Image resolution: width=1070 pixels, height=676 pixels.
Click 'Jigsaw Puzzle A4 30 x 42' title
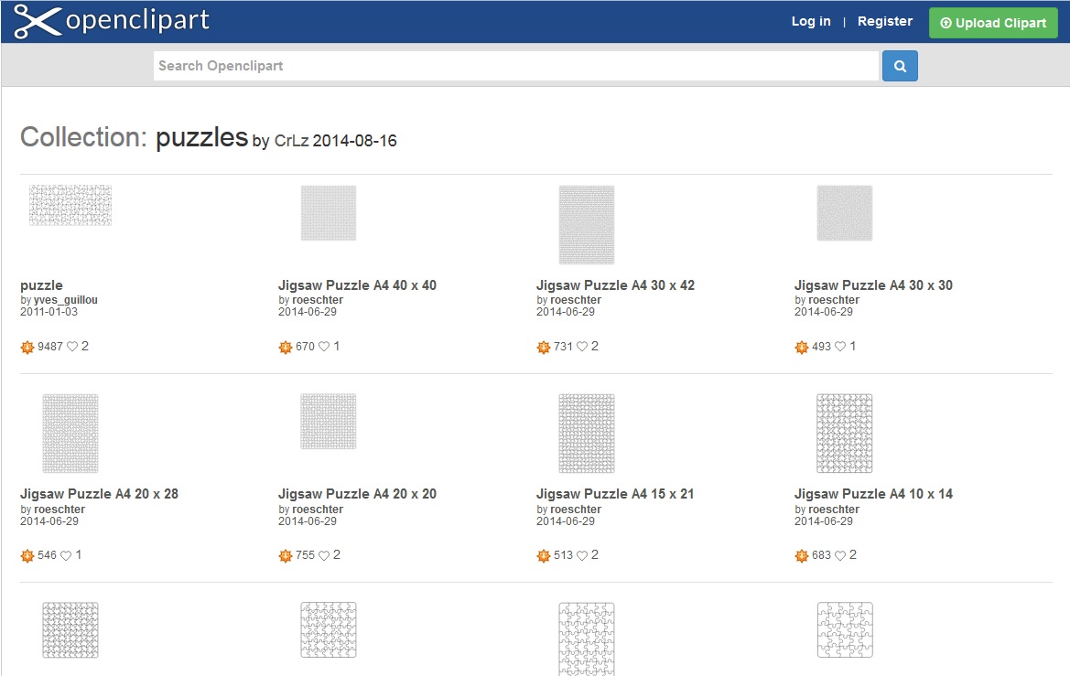[615, 285]
